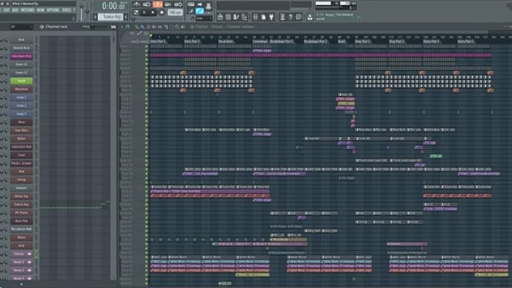Jump to the Outro Part 2 marker

(x=465, y=41)
